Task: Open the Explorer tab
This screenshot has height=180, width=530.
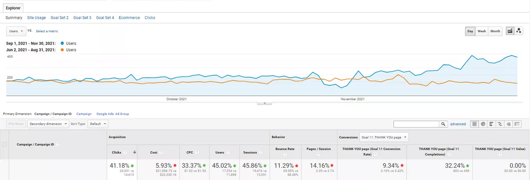Action: (12, 8)
